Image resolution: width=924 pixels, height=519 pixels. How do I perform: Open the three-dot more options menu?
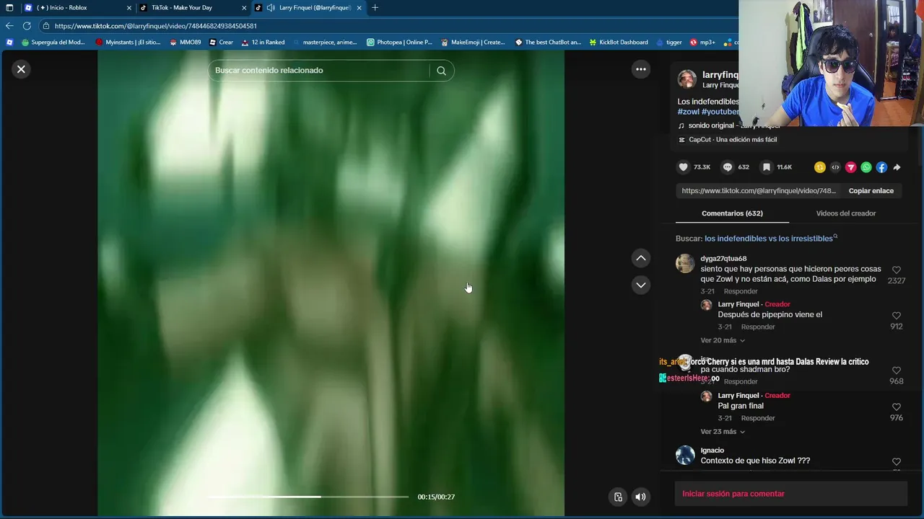coord(640,69)
